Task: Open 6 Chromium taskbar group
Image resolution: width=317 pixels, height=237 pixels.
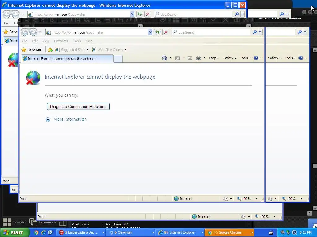Action: pos(131,232)
